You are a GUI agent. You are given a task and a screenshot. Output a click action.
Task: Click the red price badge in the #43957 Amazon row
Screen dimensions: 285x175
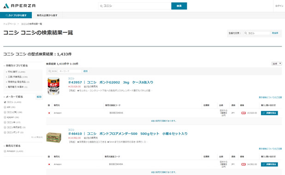pyautogui.click(x=243, y=113)
